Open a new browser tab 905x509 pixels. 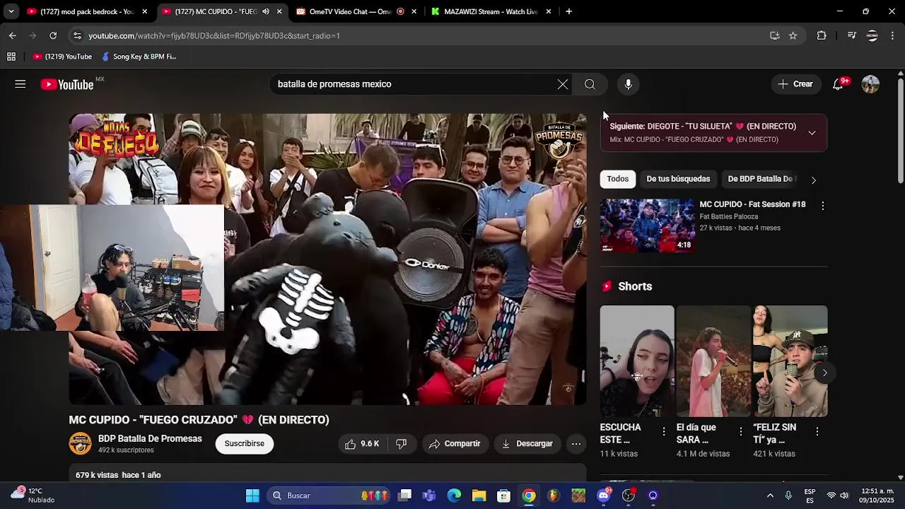click(568, 11)
